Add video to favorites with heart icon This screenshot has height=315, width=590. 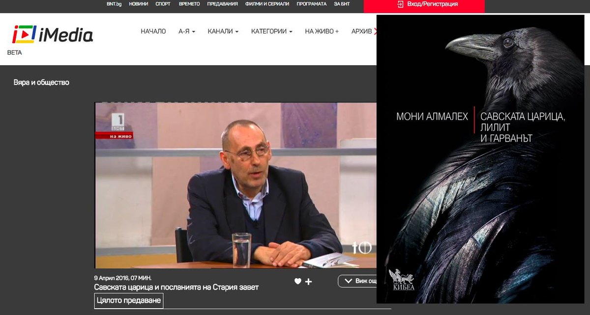pos(297,282)
